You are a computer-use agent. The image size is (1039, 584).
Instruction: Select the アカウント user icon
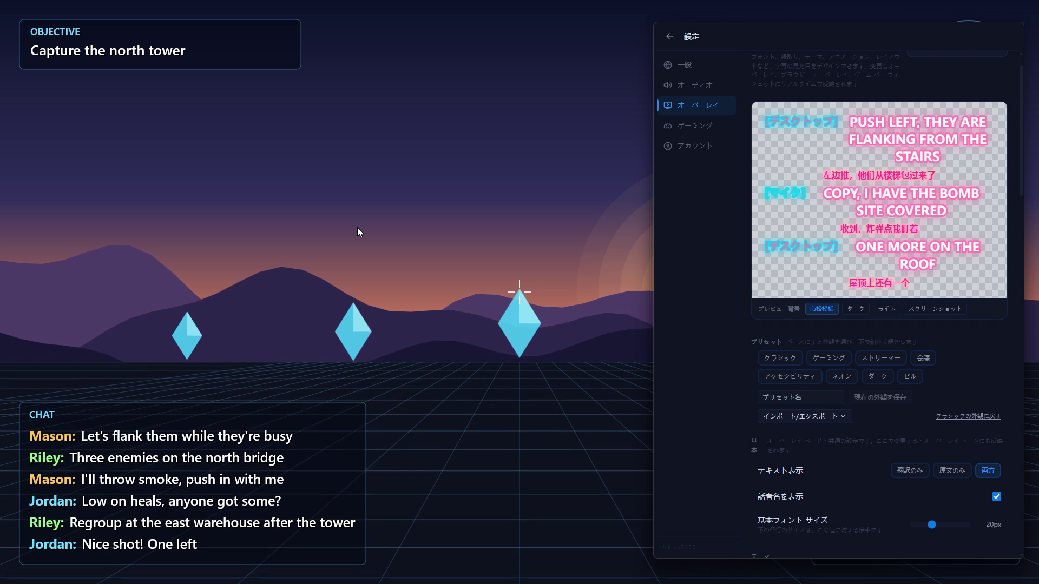(668, 146)
